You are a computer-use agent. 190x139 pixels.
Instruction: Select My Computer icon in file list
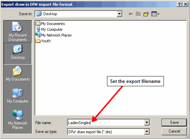(x=38, y=29)
